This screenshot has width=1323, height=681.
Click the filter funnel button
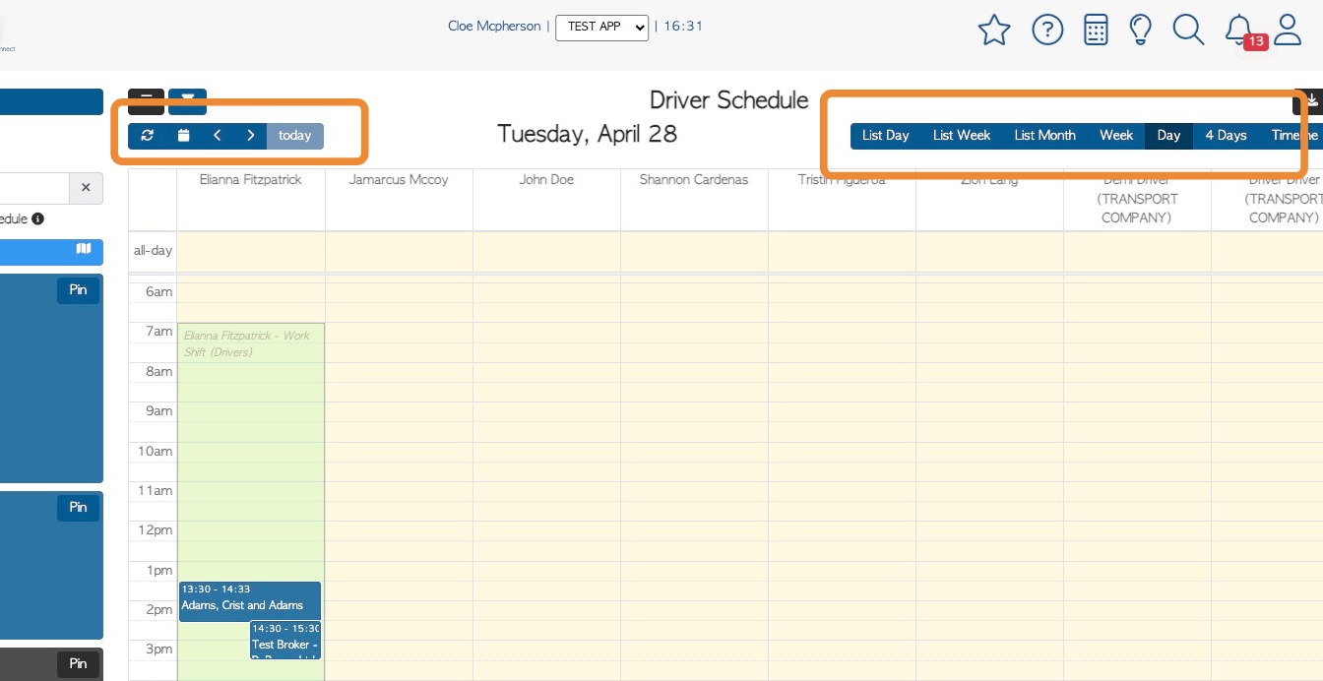(187, 98)
